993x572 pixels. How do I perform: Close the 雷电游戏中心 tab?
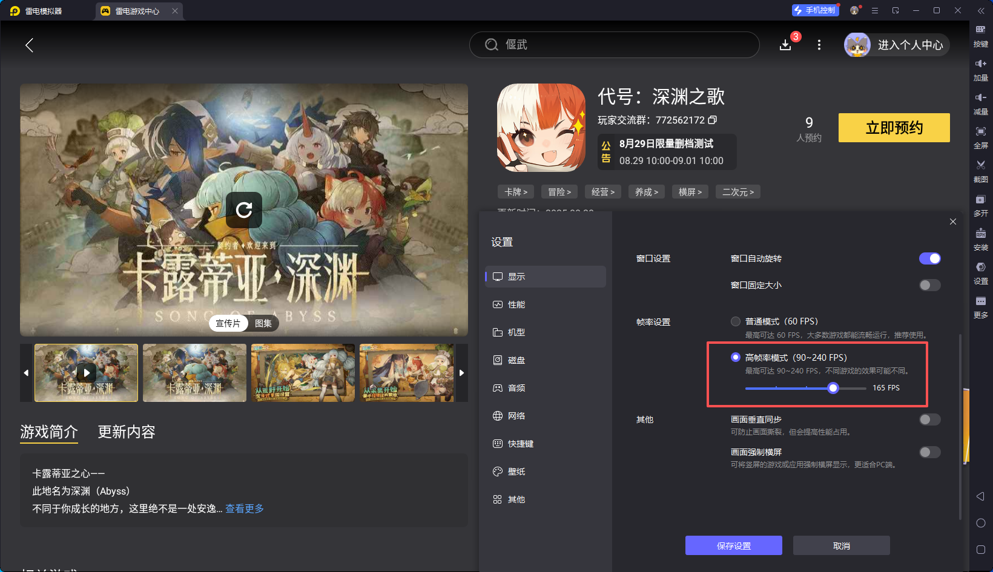(x=175, y=11)
